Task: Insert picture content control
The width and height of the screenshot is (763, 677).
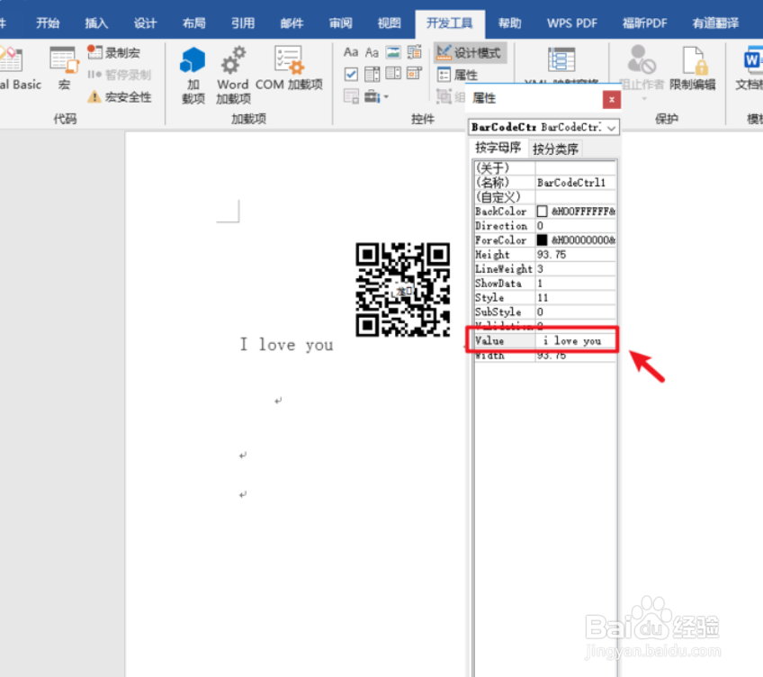Action: point(393,52)
